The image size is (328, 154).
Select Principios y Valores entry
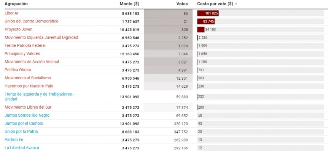tap(22, 54)
